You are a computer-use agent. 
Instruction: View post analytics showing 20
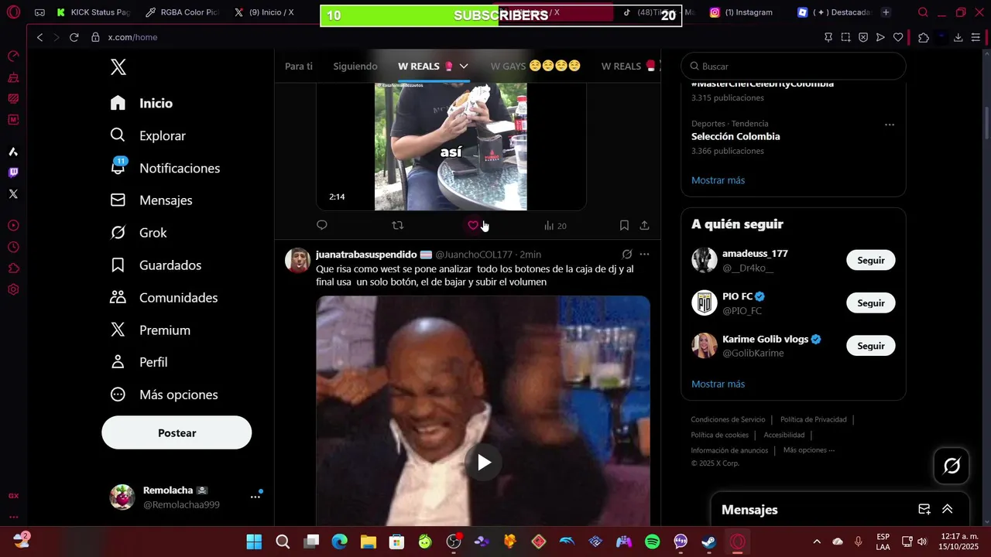pyautogui.click(x=555, y=226)
